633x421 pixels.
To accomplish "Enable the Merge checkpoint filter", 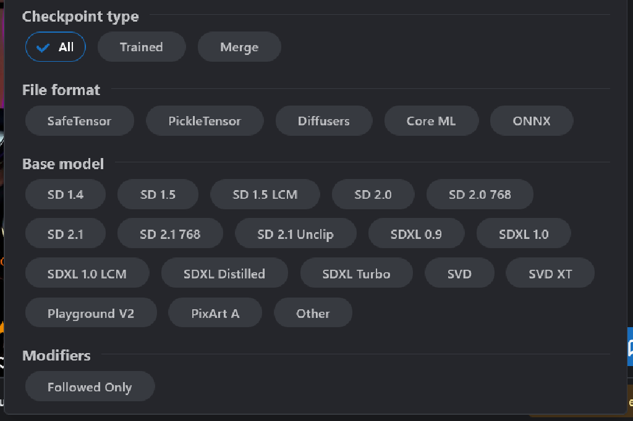I will coord(239,46).
